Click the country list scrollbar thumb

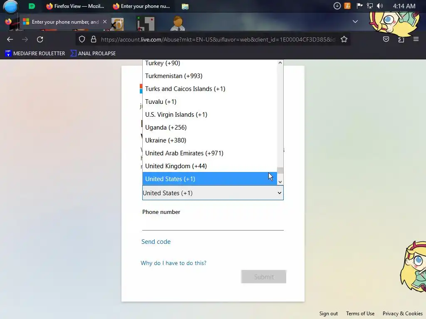[x=280, y=170]
